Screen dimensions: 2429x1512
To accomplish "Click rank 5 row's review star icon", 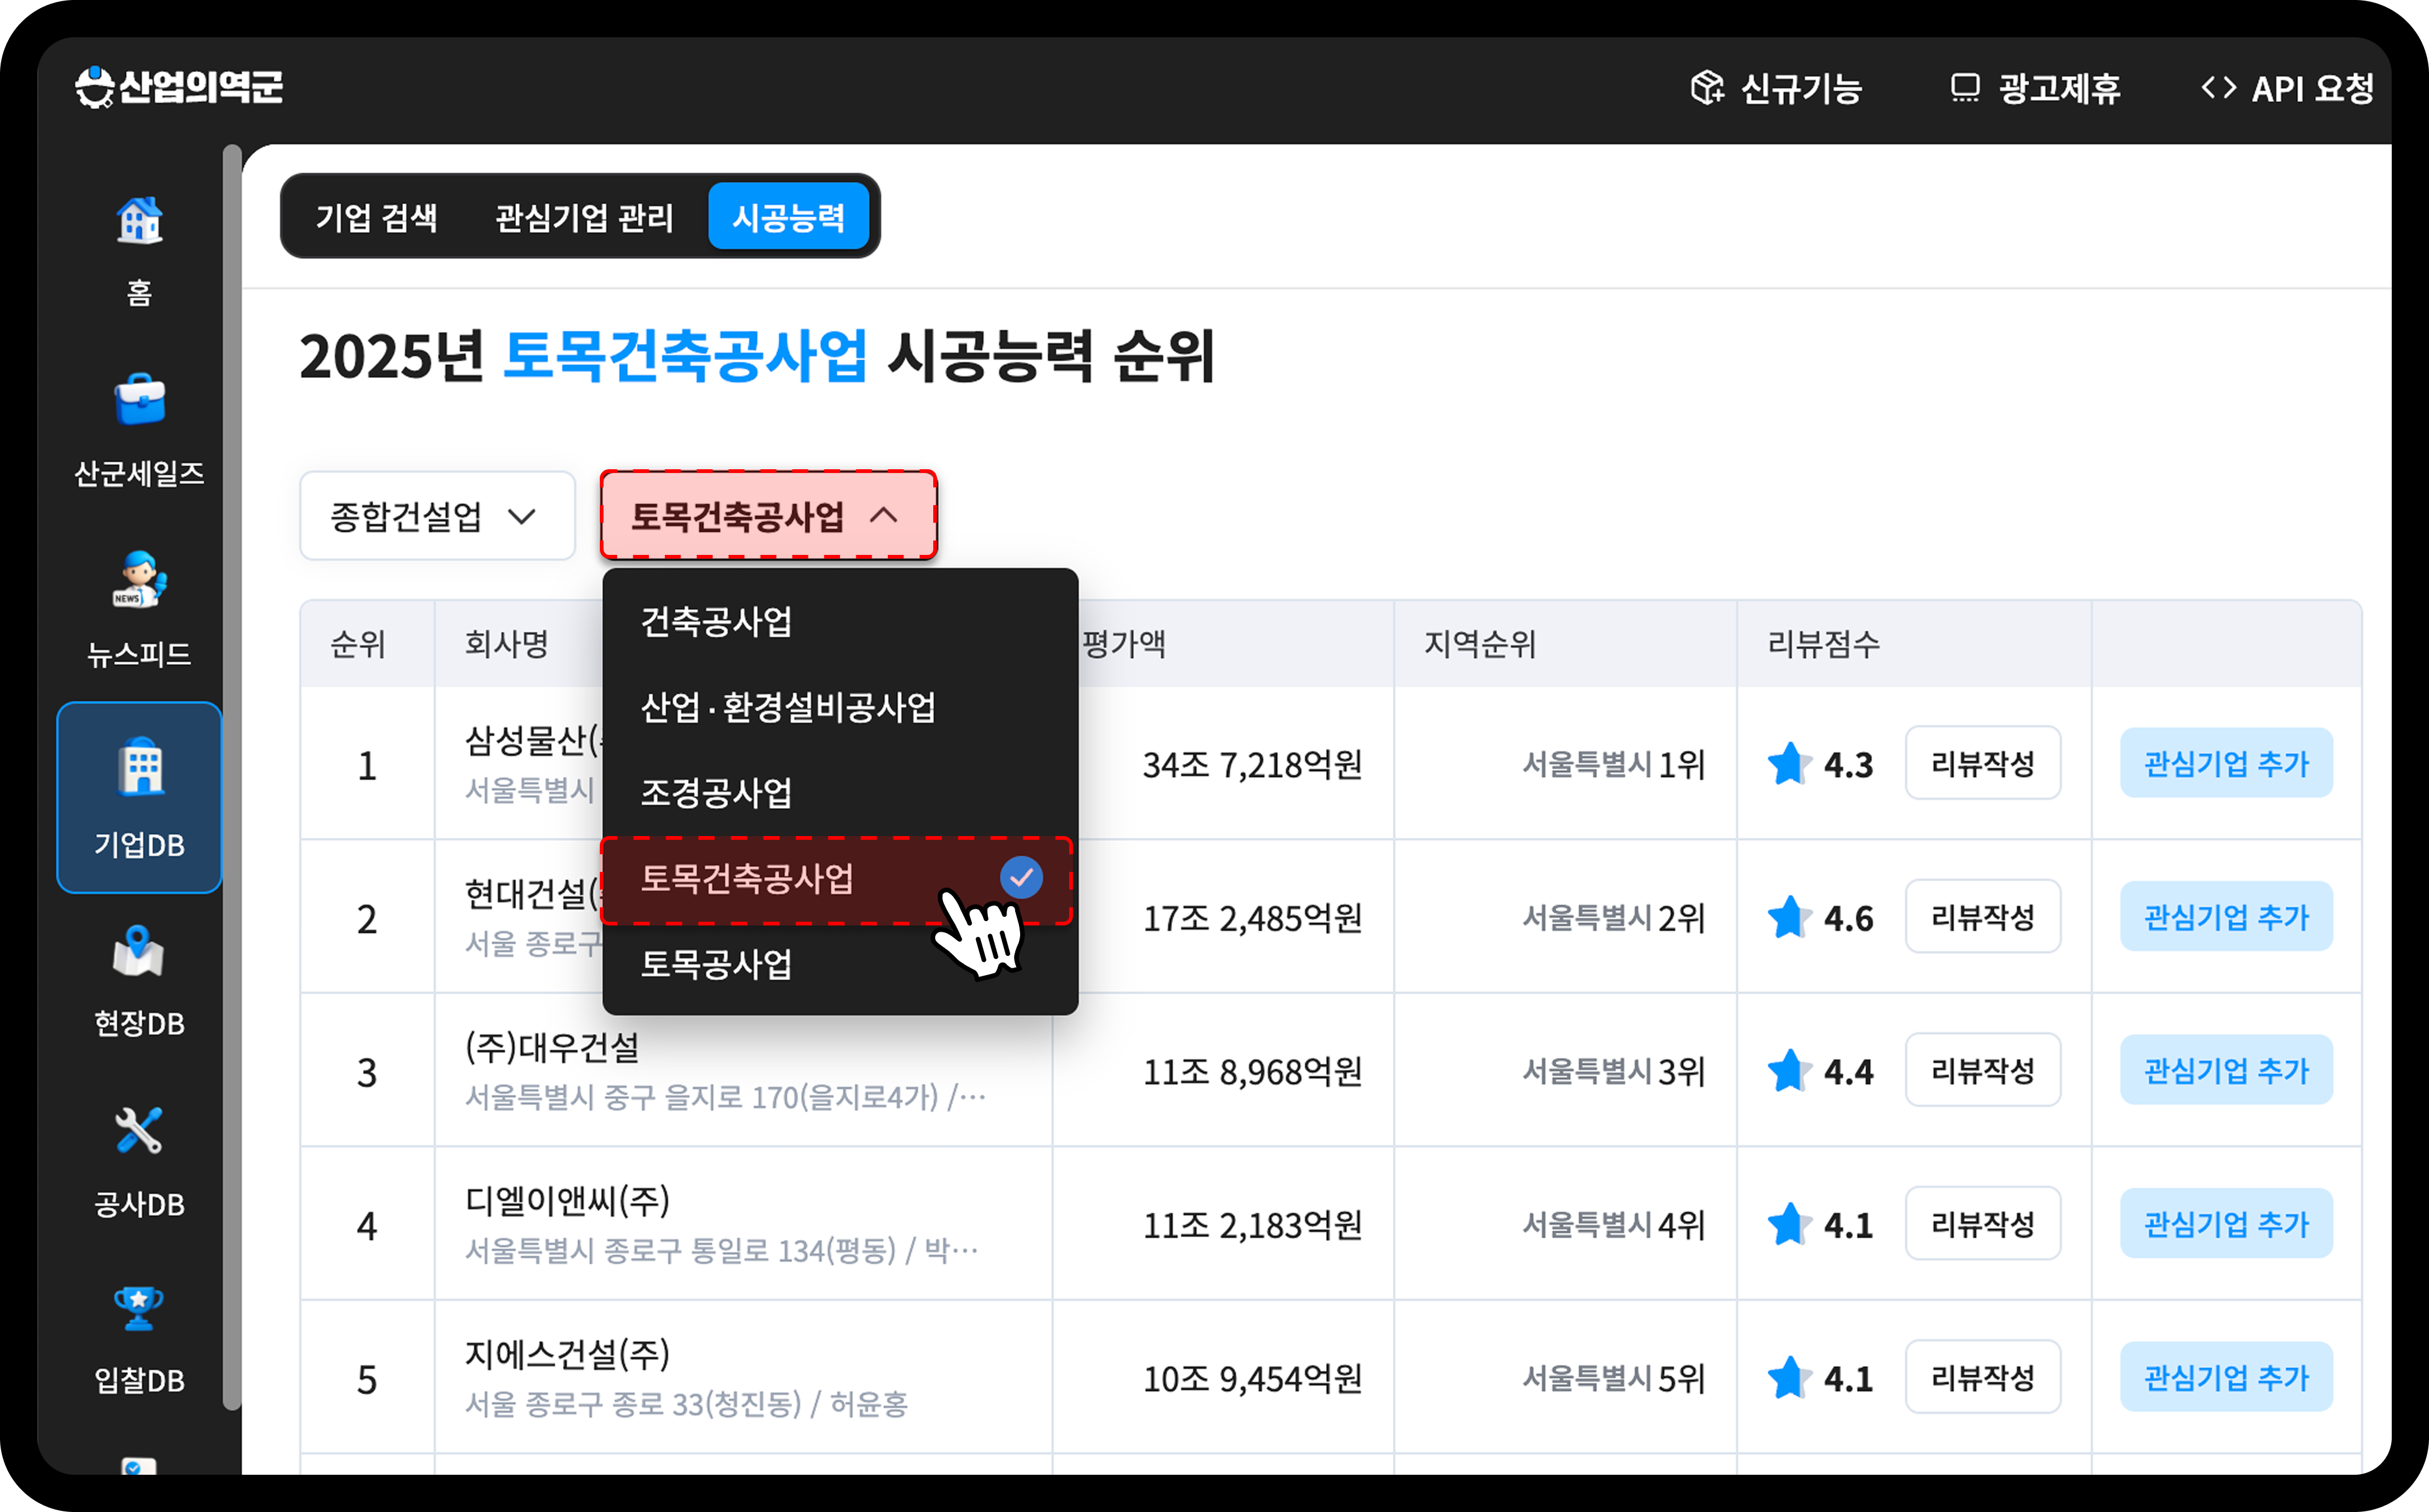I will click(x=1789, y=1378).
